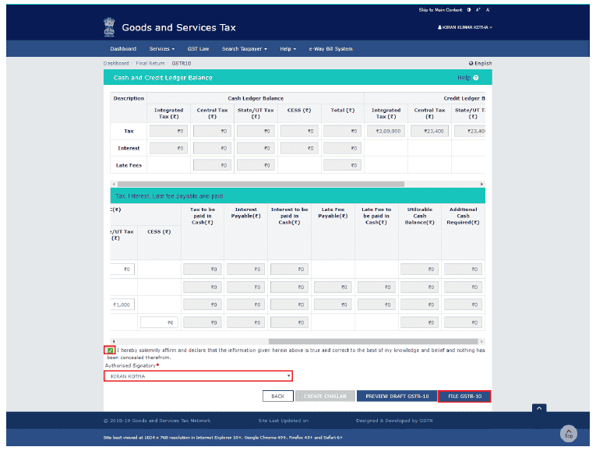This screenshot has width=596, height=454.
Task: Click the payable table horizontal scrollbar
Action: pos(373,341)
